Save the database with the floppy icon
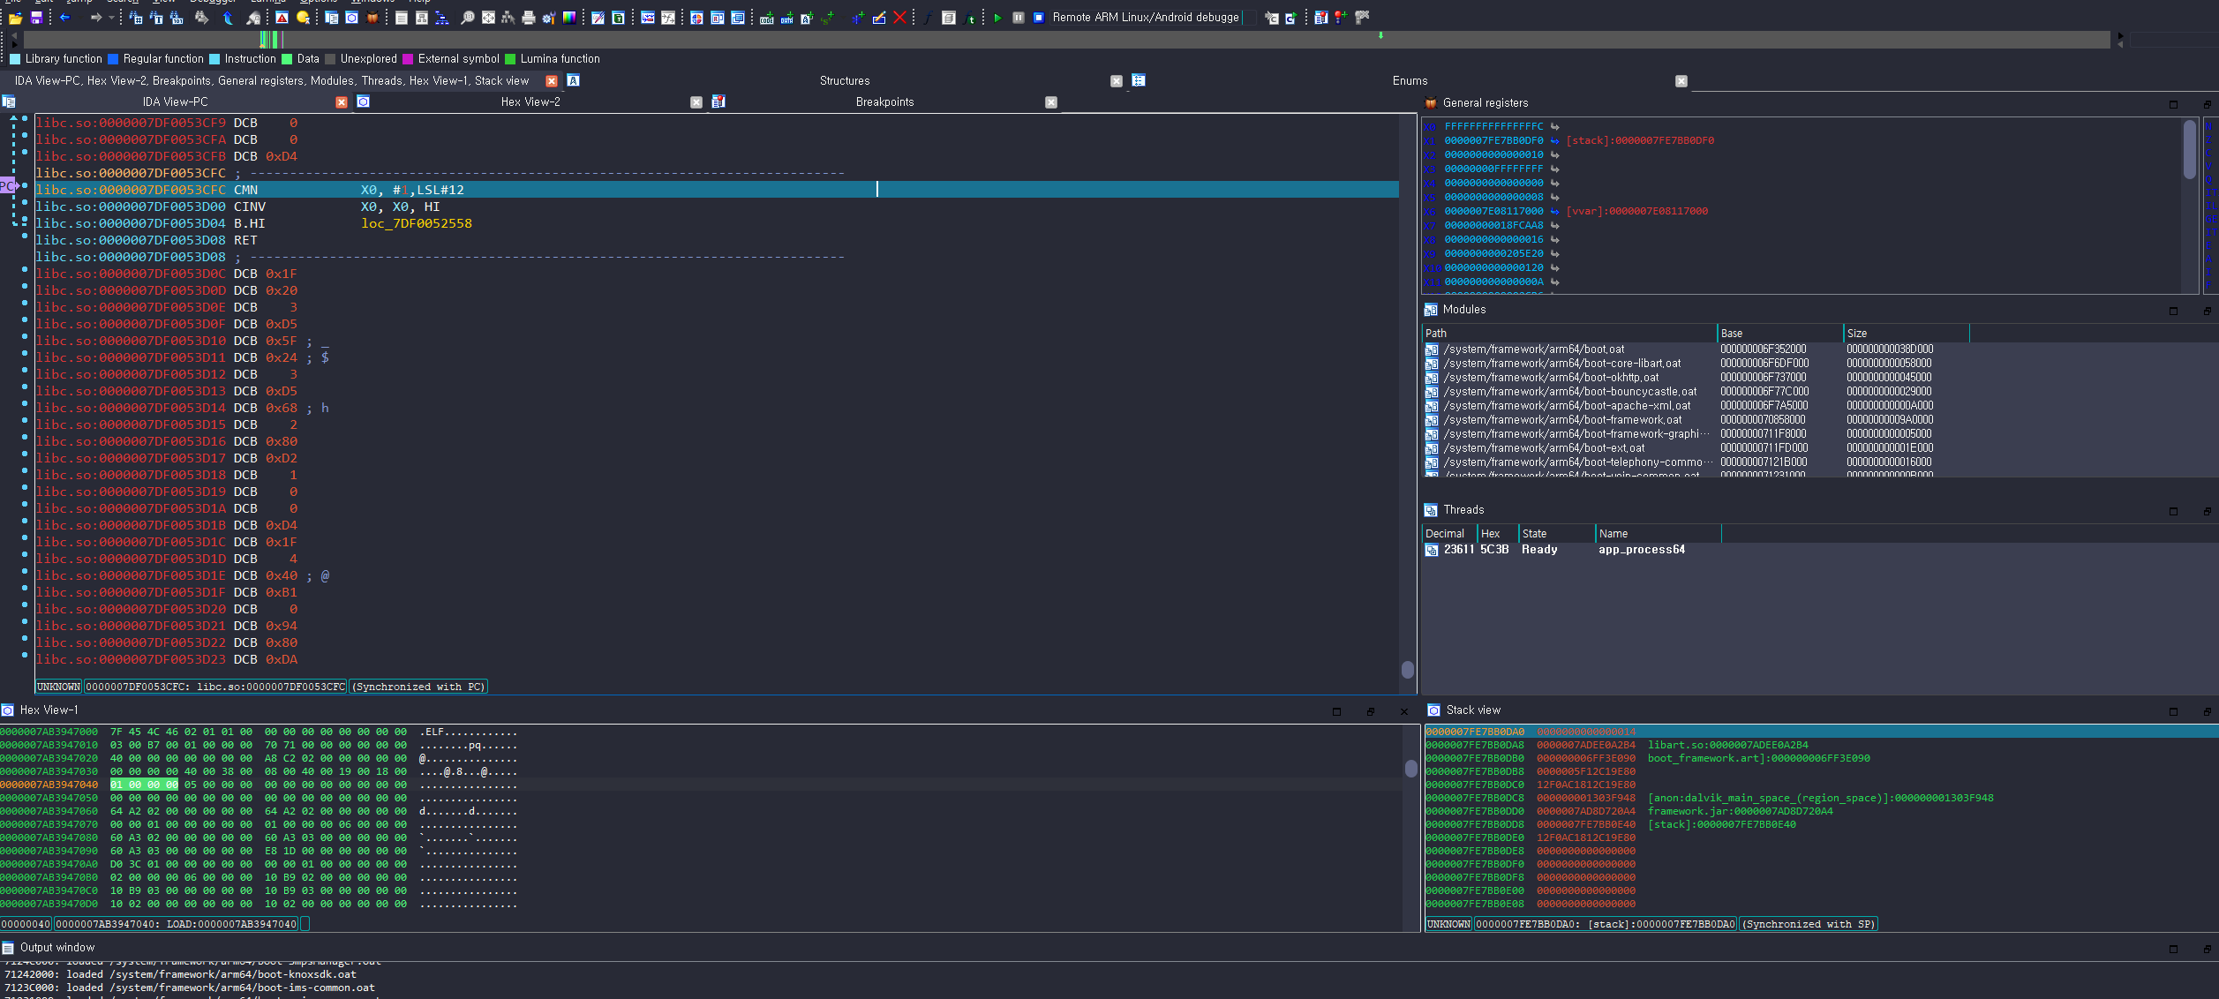This screenshot has width=2219, height=999. pos(36,18)
